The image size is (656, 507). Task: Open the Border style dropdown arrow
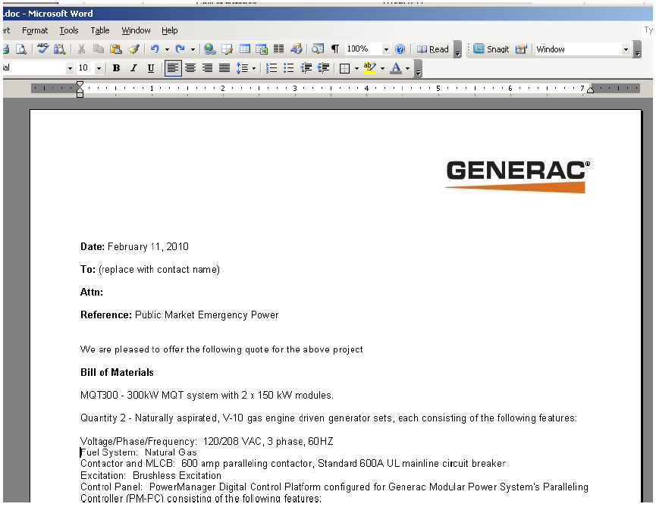[356, 68]
